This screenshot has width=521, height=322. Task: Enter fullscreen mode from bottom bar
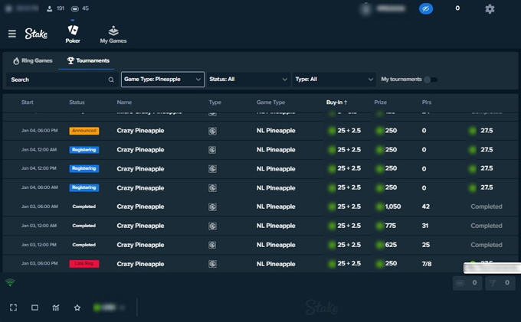coord(13,307)
